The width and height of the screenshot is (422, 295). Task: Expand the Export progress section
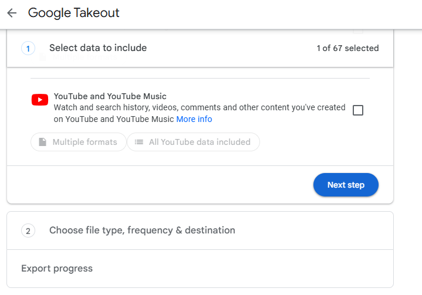[57, 269]
